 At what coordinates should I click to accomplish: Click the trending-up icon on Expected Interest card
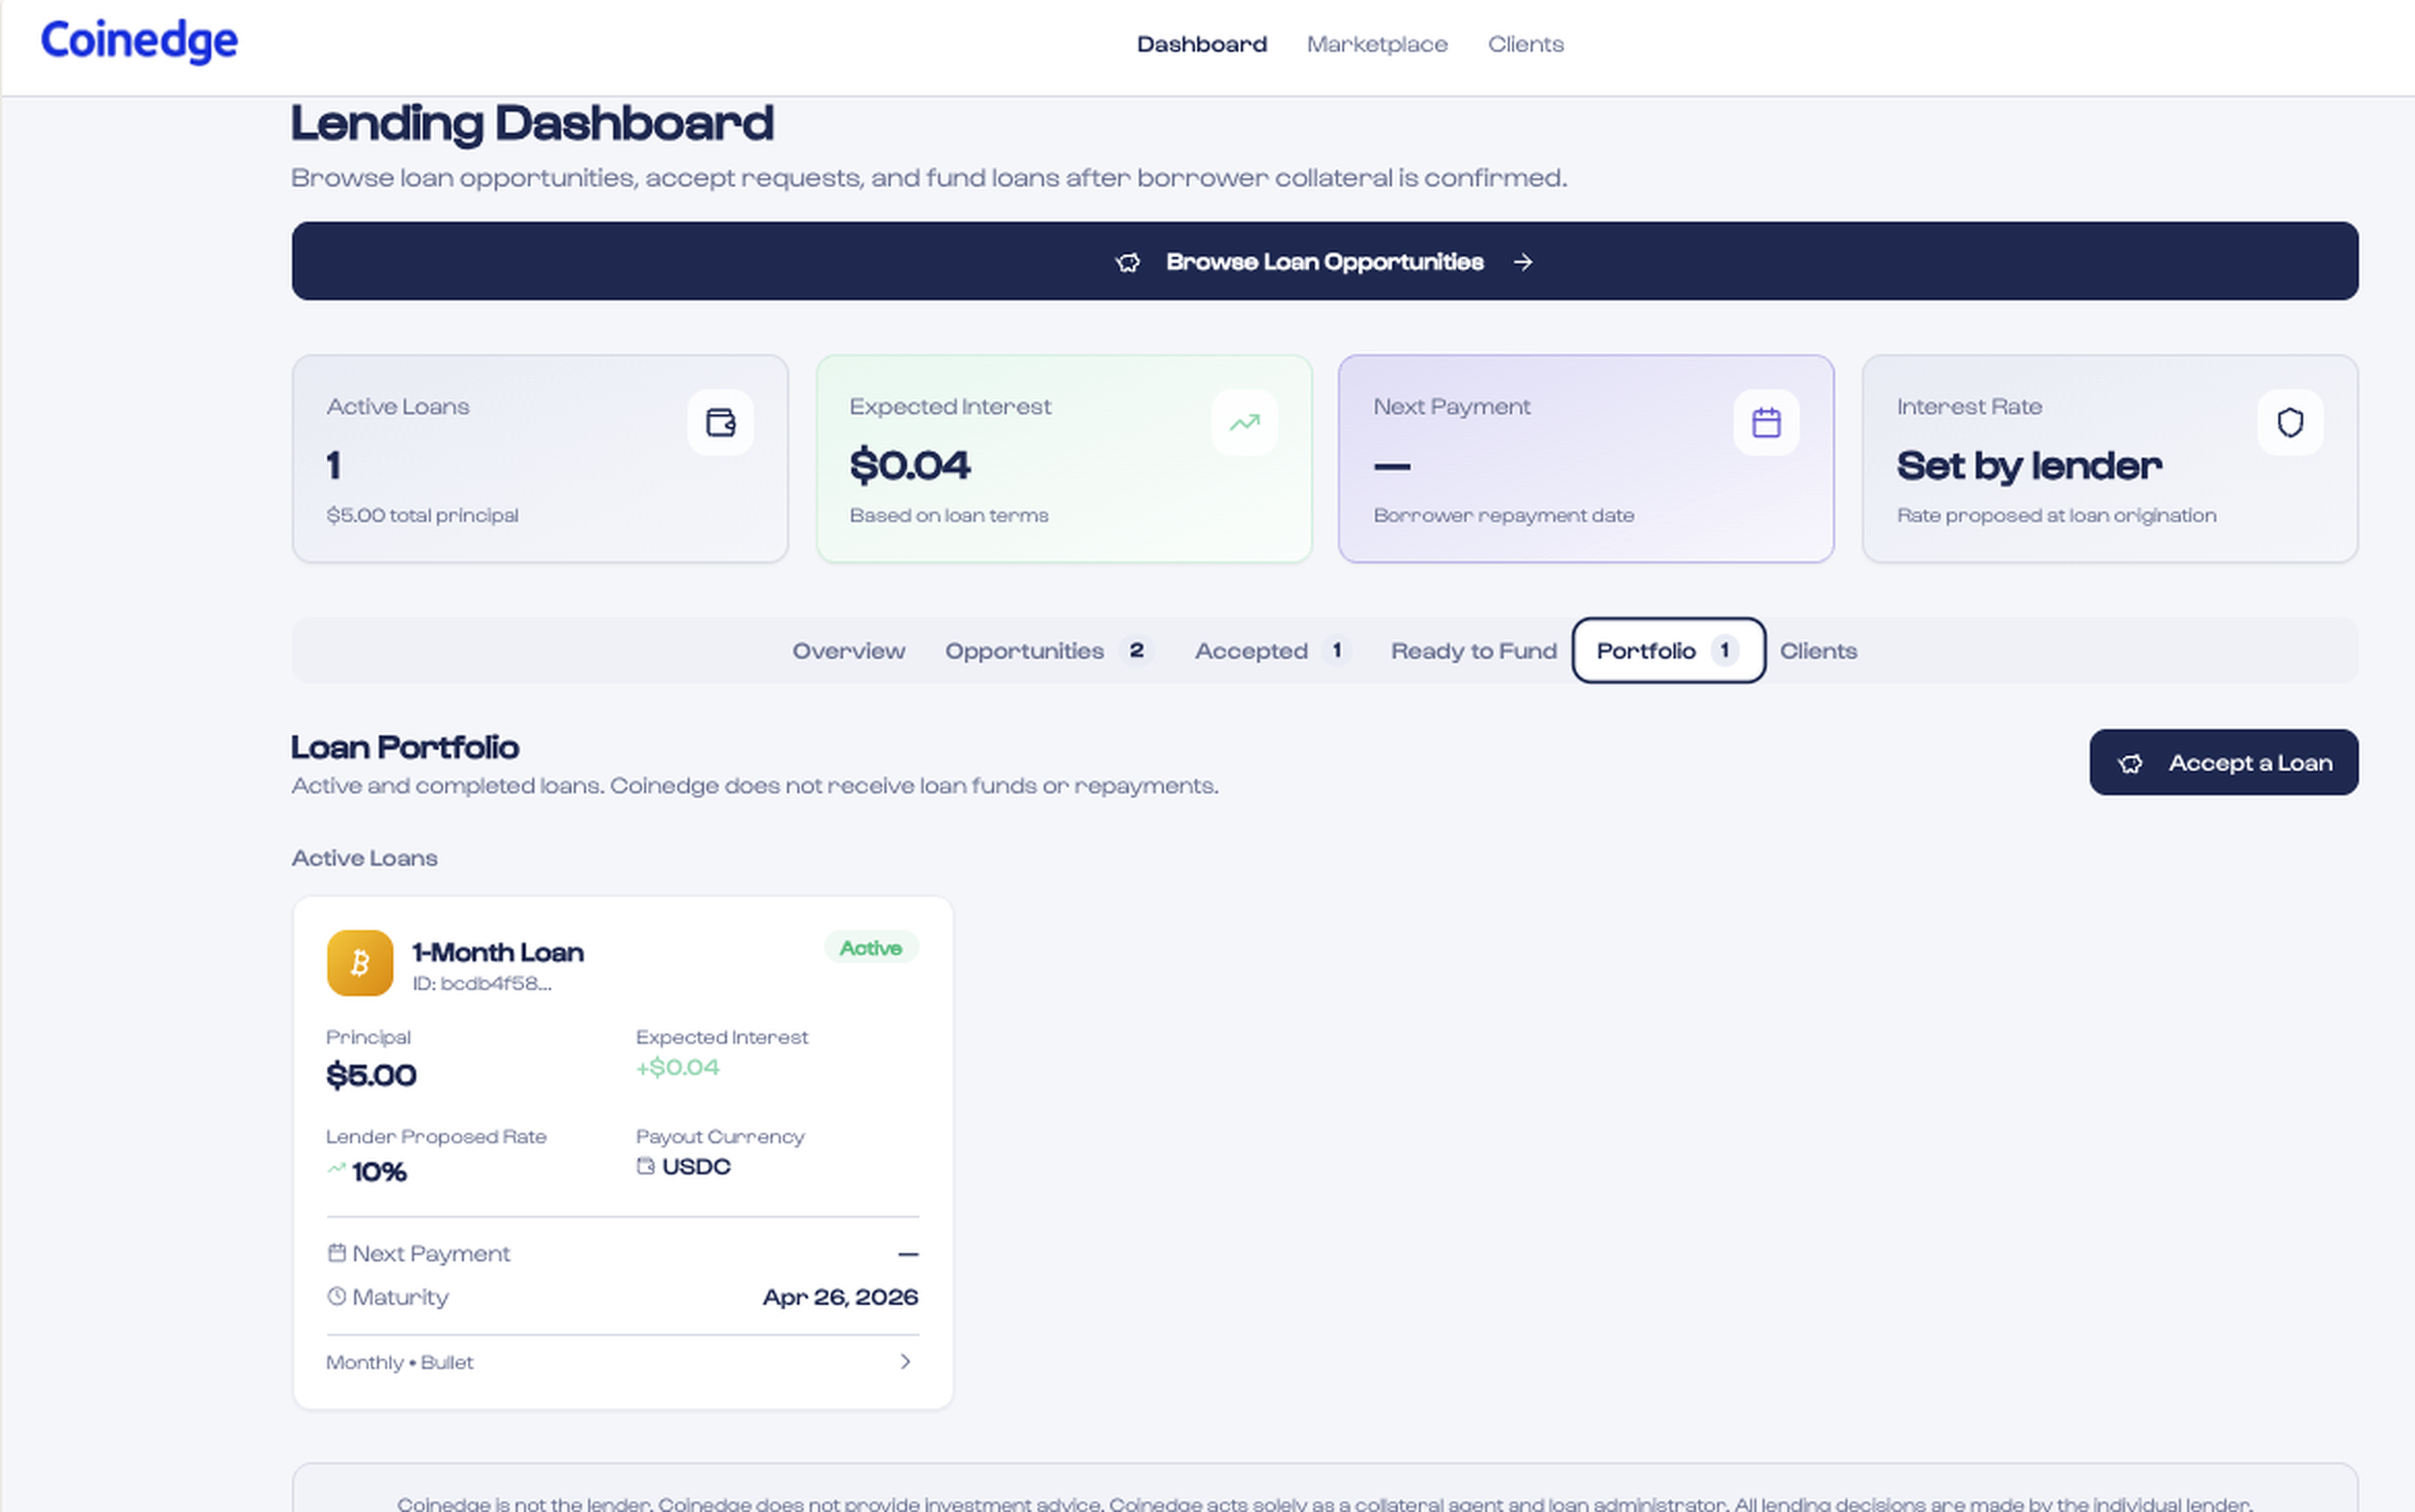click(1244, 422)
